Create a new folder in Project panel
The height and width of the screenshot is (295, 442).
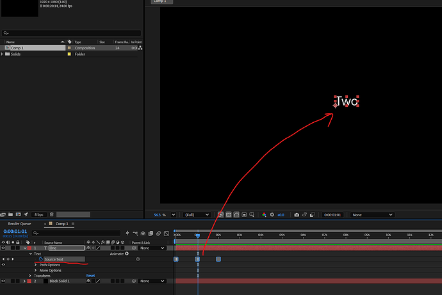tap(10, 214)
